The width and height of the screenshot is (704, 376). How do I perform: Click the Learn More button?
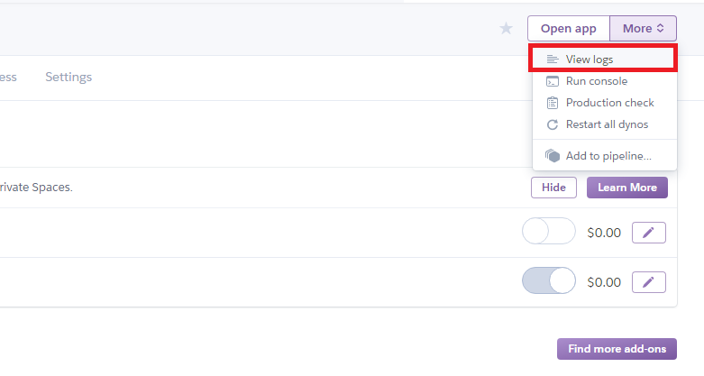click(627, 188)
